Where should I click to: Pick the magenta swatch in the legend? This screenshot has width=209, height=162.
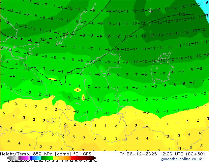pyautogui.click(x=26, y=158)
